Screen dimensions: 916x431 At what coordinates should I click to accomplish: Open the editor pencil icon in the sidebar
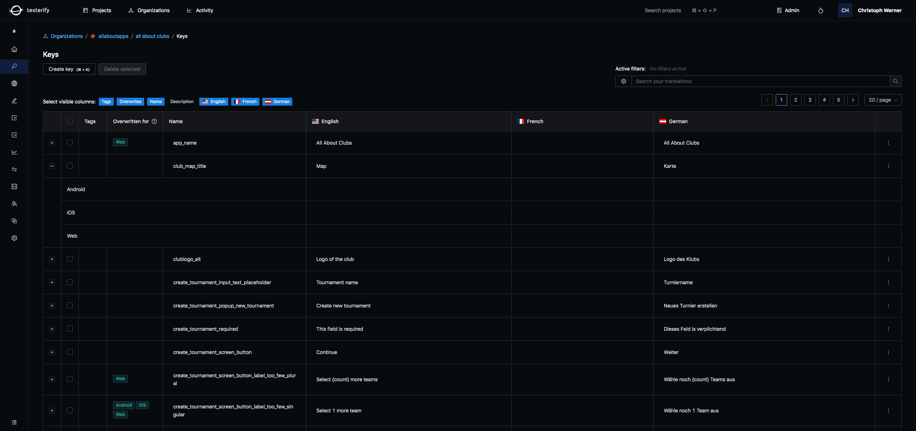click(14, 101)
